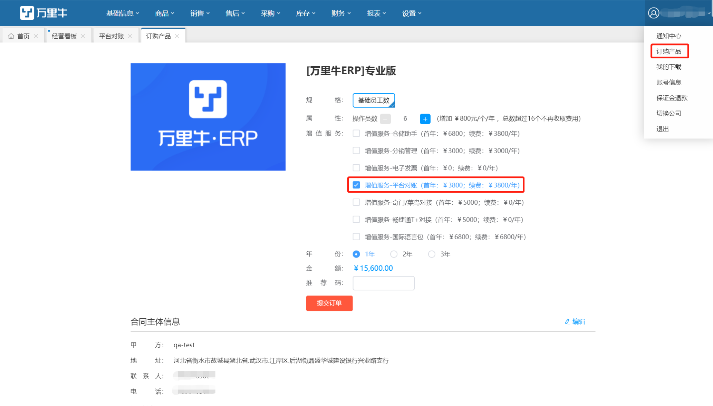Click 退出 to log out
The width and height of the screenshot is (713, 406).
coord(662,129)
